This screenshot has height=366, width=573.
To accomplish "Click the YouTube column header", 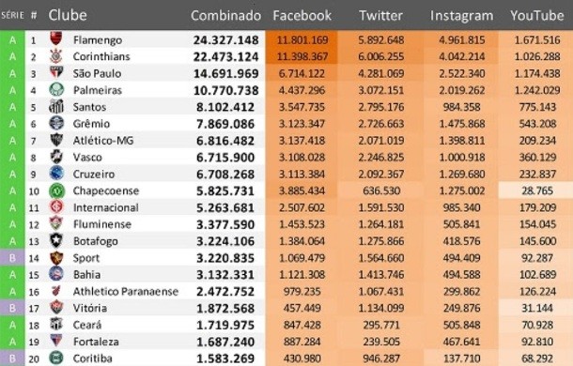I will [536, 15].
